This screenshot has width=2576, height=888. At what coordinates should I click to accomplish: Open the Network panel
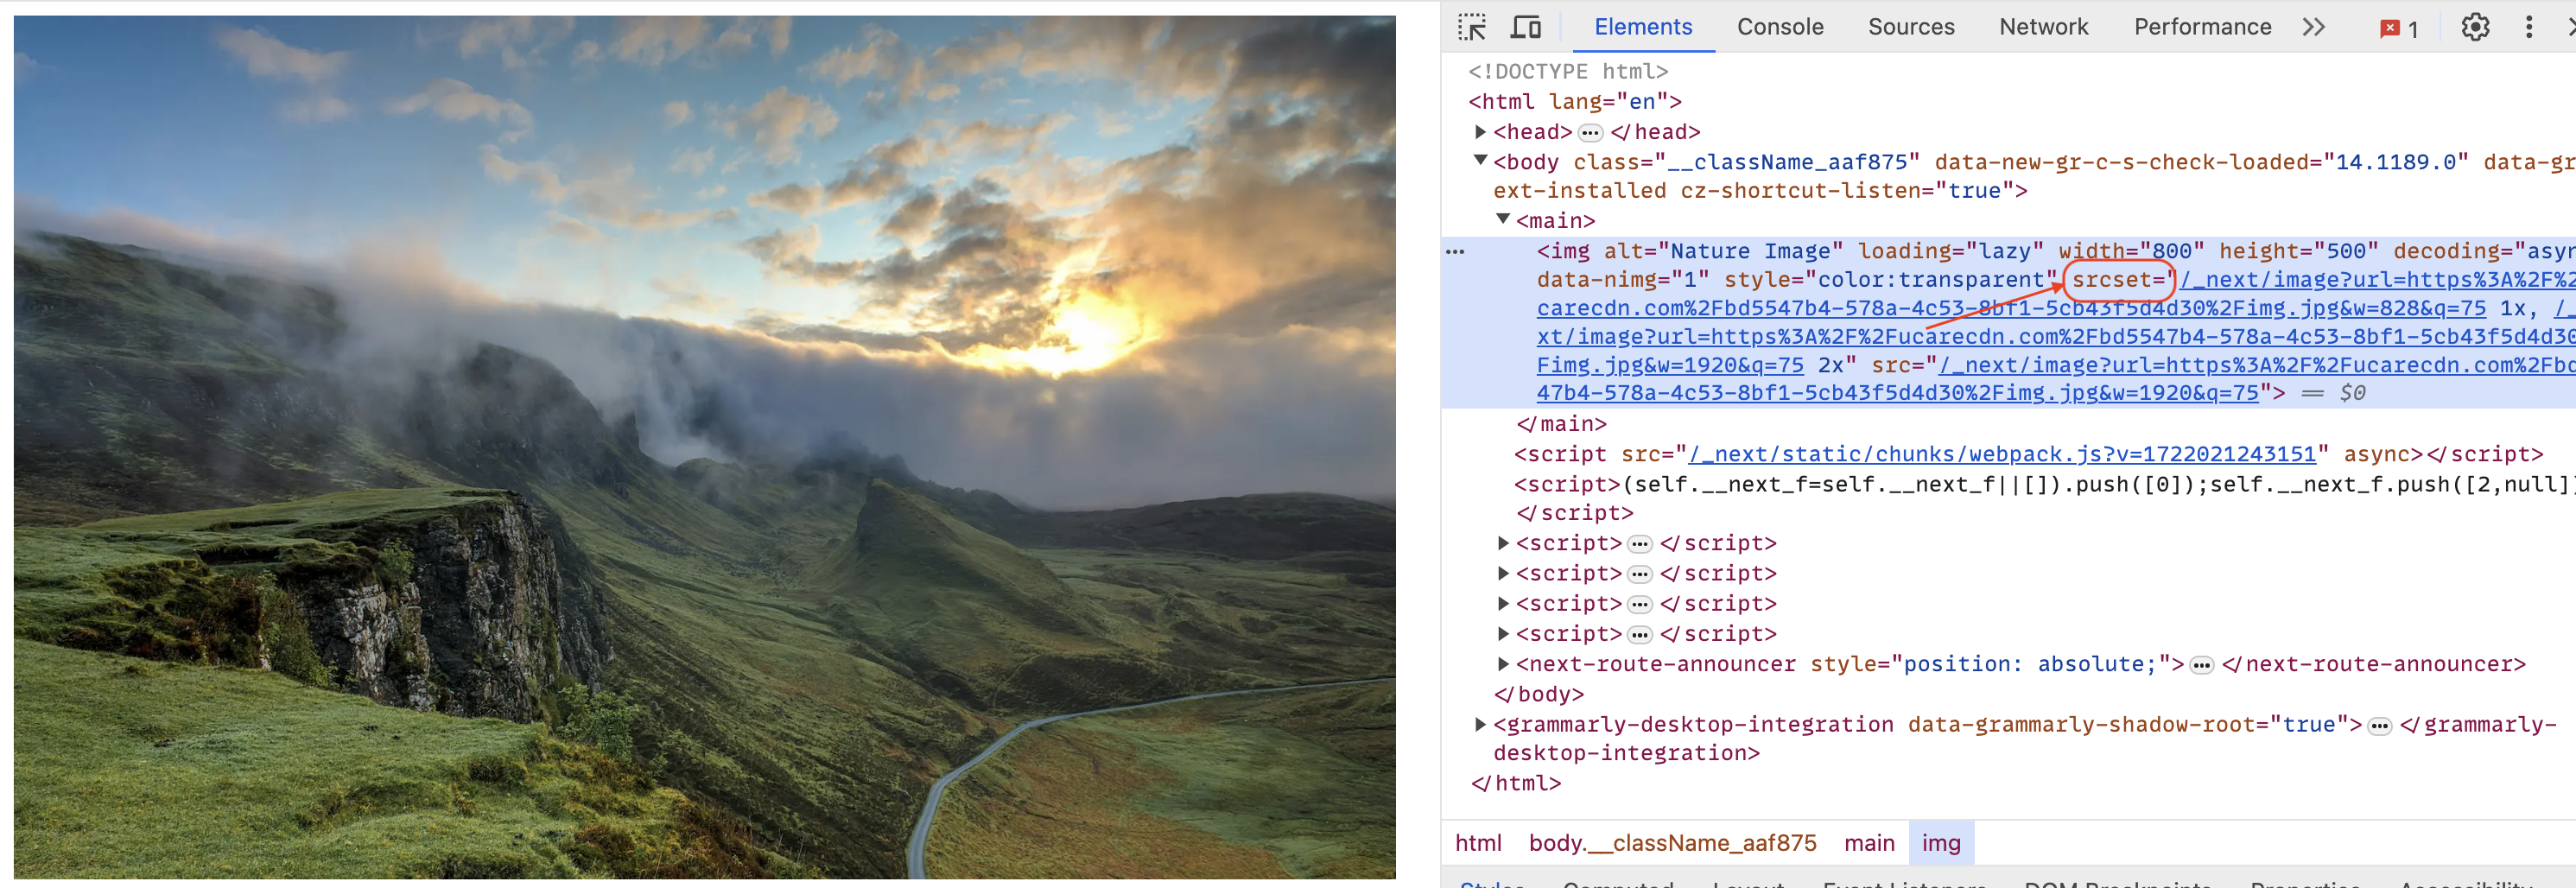[2043, 27]
